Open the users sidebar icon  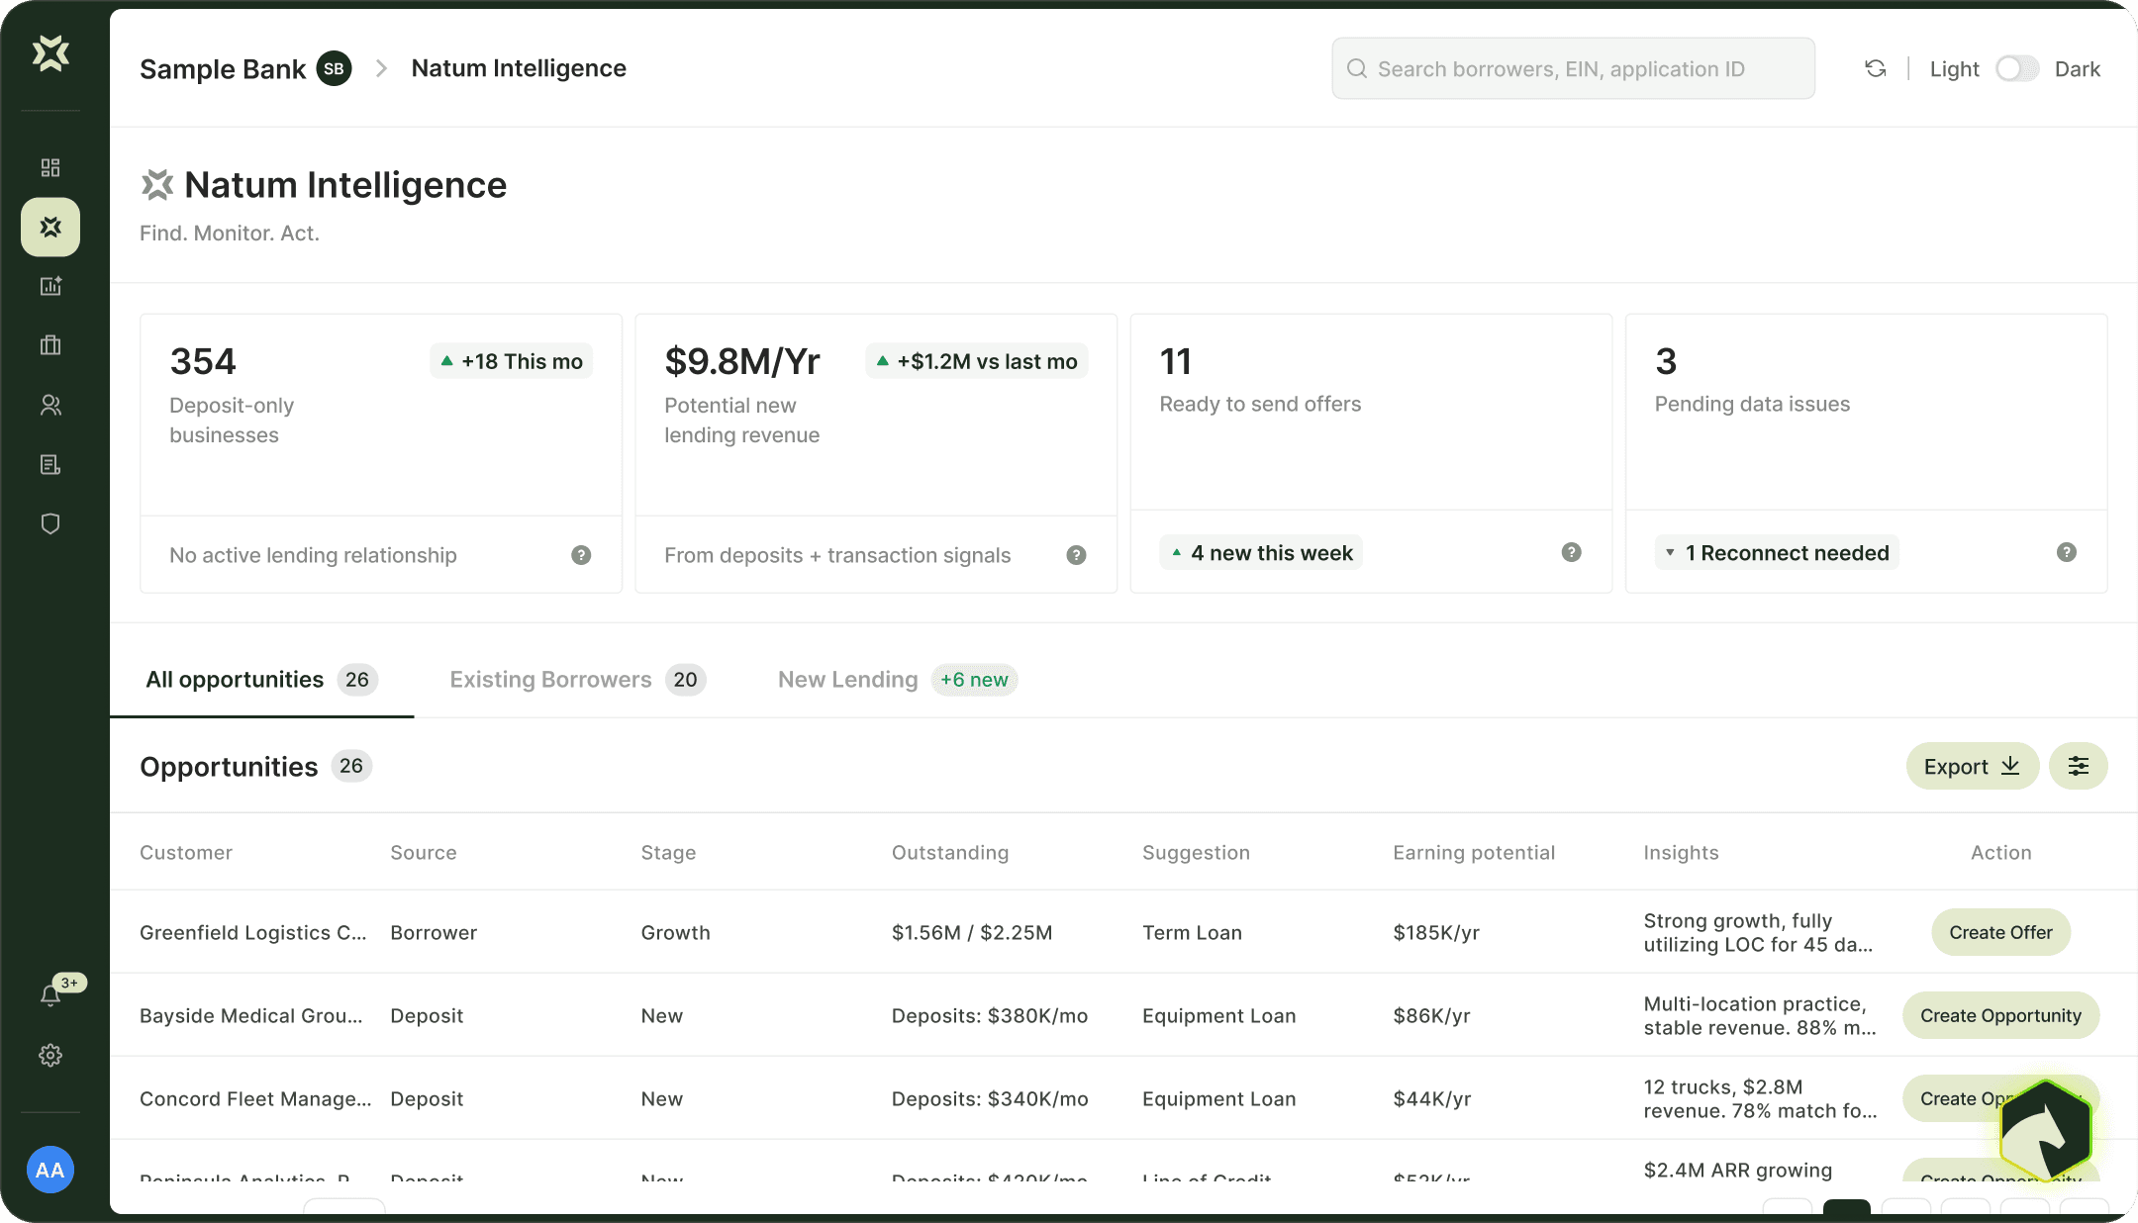click(x=50, y=405)
